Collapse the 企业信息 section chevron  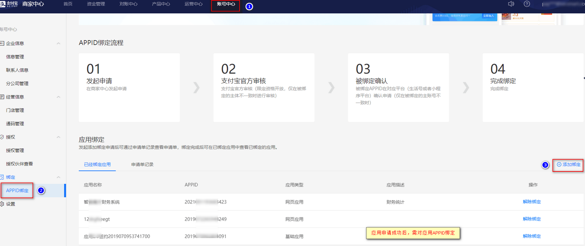click(58, 43)
